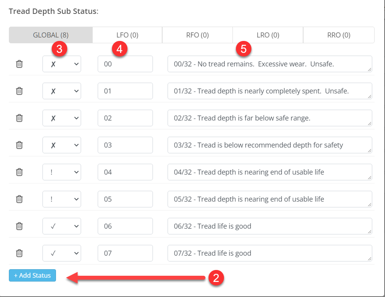Open the RFO (0) tab
Image resolution: width=385 pixels, height=297 pixels.
click(197, 35)
